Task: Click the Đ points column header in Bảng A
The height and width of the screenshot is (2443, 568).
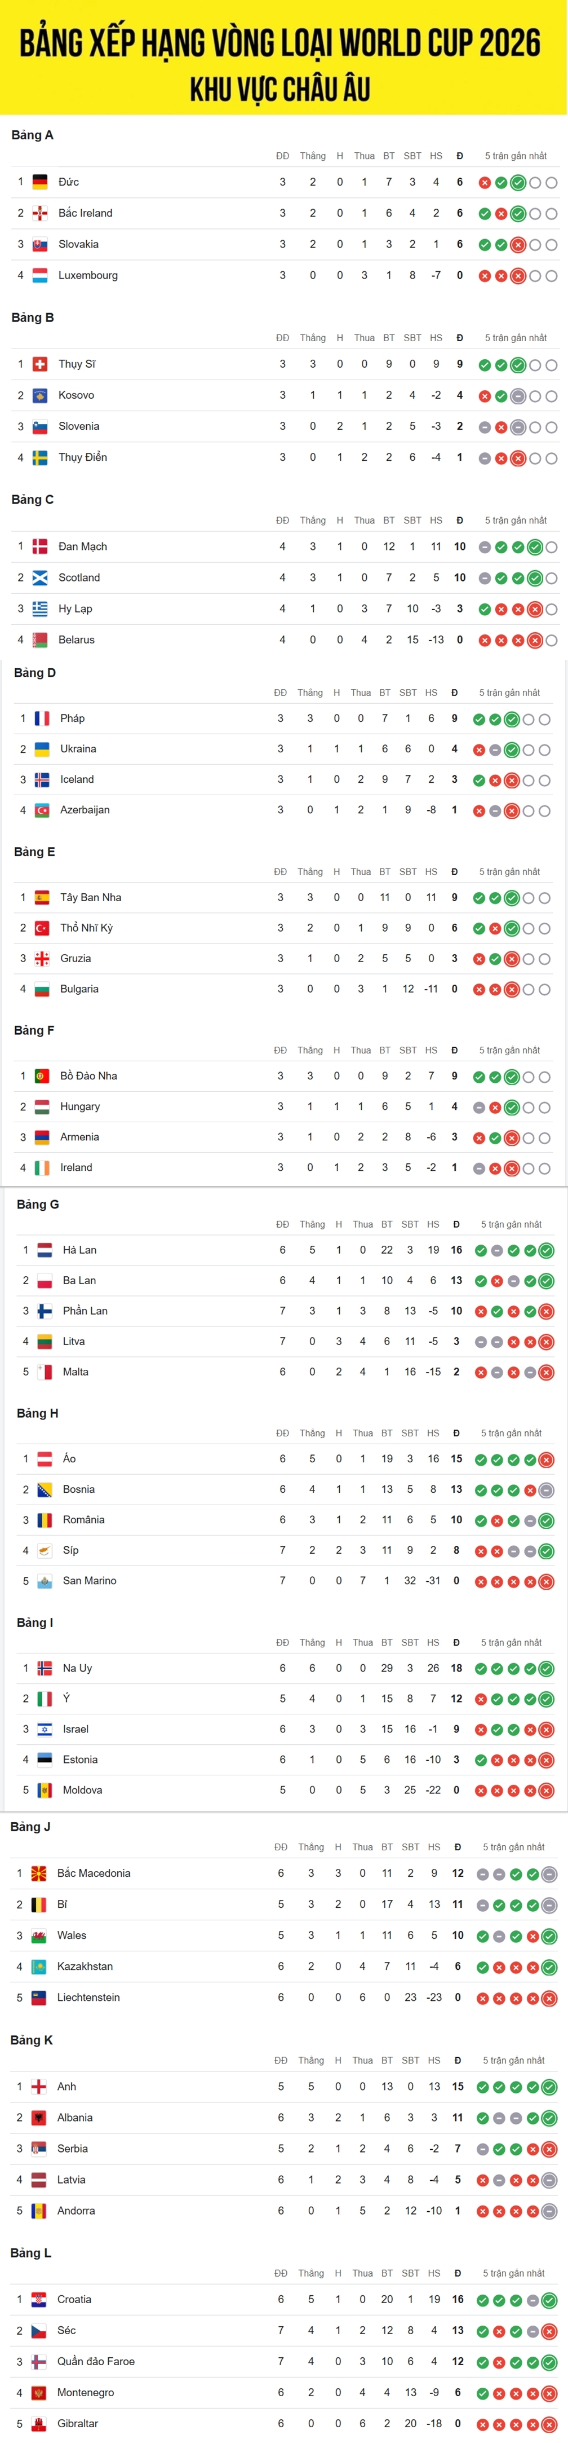Action: click(460, 156)
